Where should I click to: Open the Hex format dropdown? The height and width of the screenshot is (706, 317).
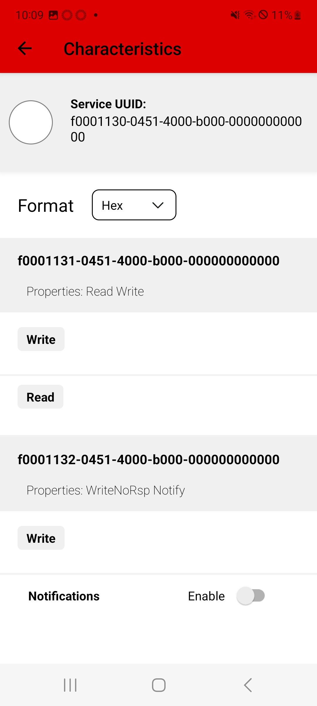point(134,205)
